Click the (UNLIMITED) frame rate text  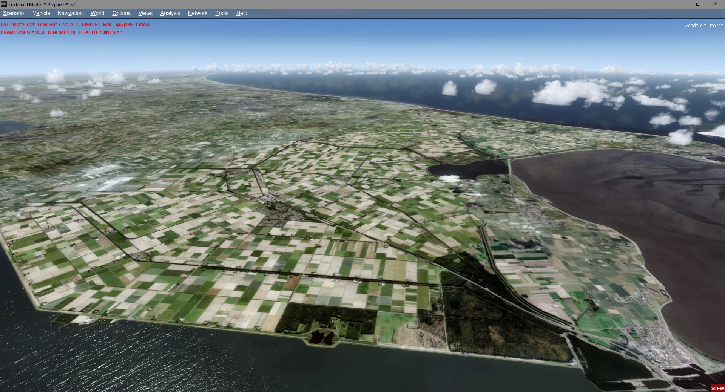pos(62,32)
